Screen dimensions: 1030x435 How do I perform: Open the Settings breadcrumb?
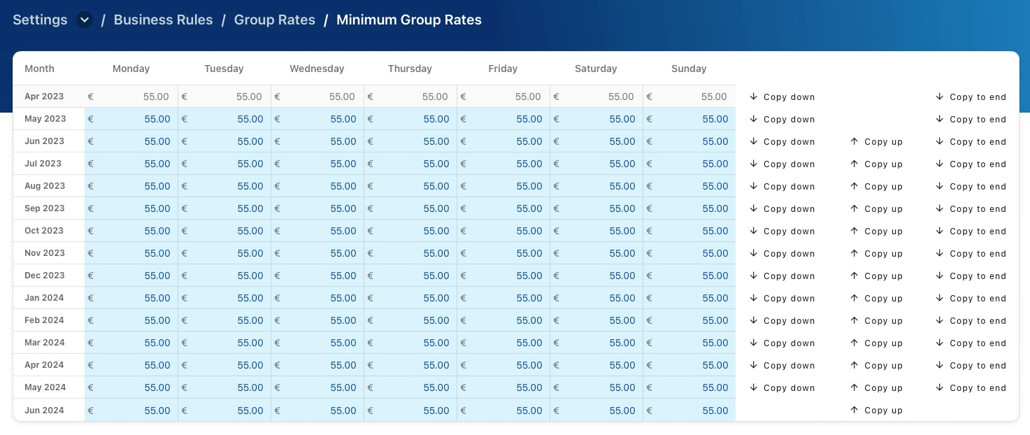(x=40, y=20)
